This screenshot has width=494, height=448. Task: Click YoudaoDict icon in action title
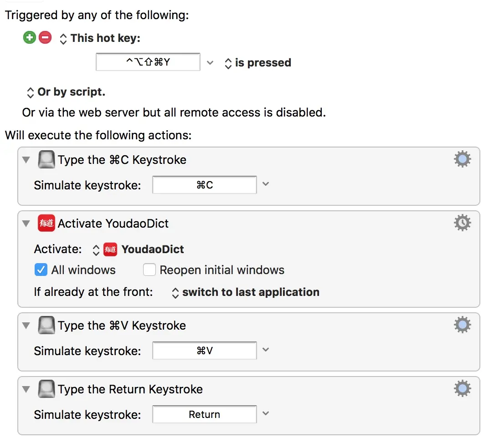(x=46, y=224)
